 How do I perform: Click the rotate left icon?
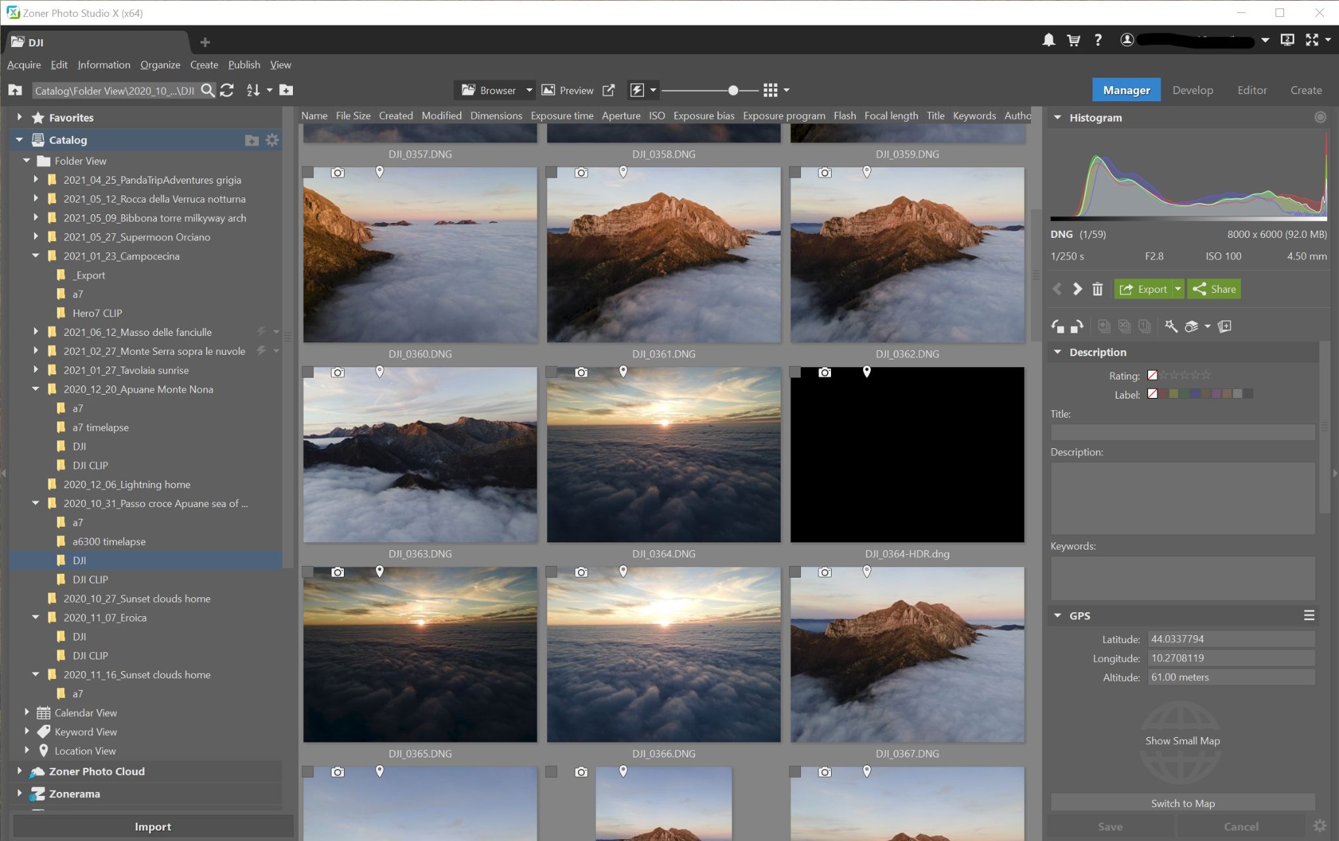[x=1057, y=326]
